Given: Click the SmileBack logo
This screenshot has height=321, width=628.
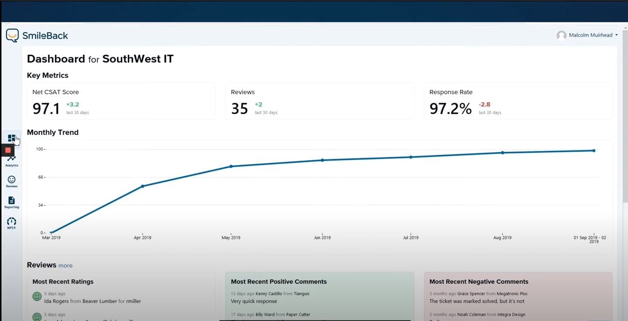Looking at the screenshot, I should point(37,35).
